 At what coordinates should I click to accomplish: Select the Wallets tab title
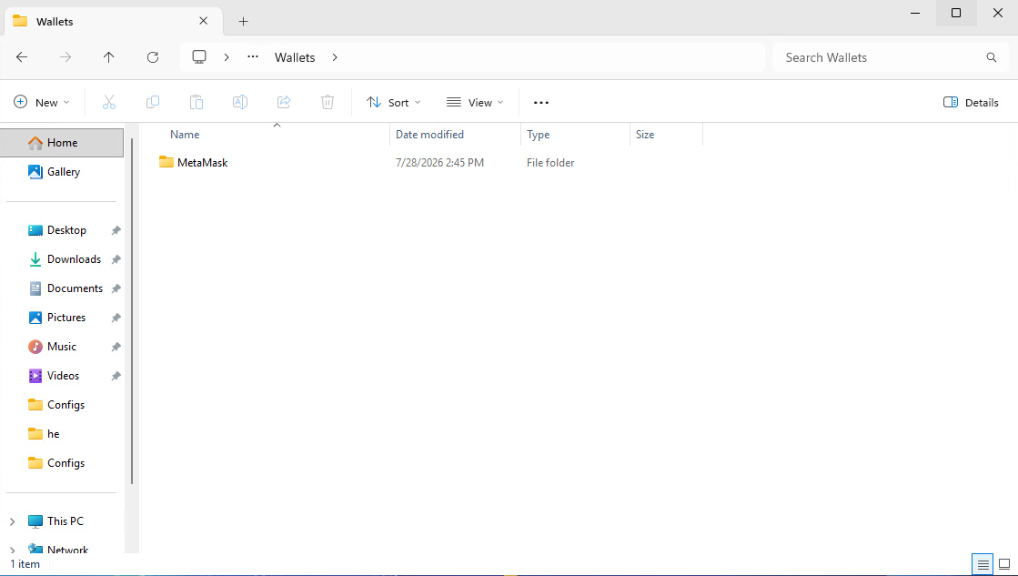point(55,22)
